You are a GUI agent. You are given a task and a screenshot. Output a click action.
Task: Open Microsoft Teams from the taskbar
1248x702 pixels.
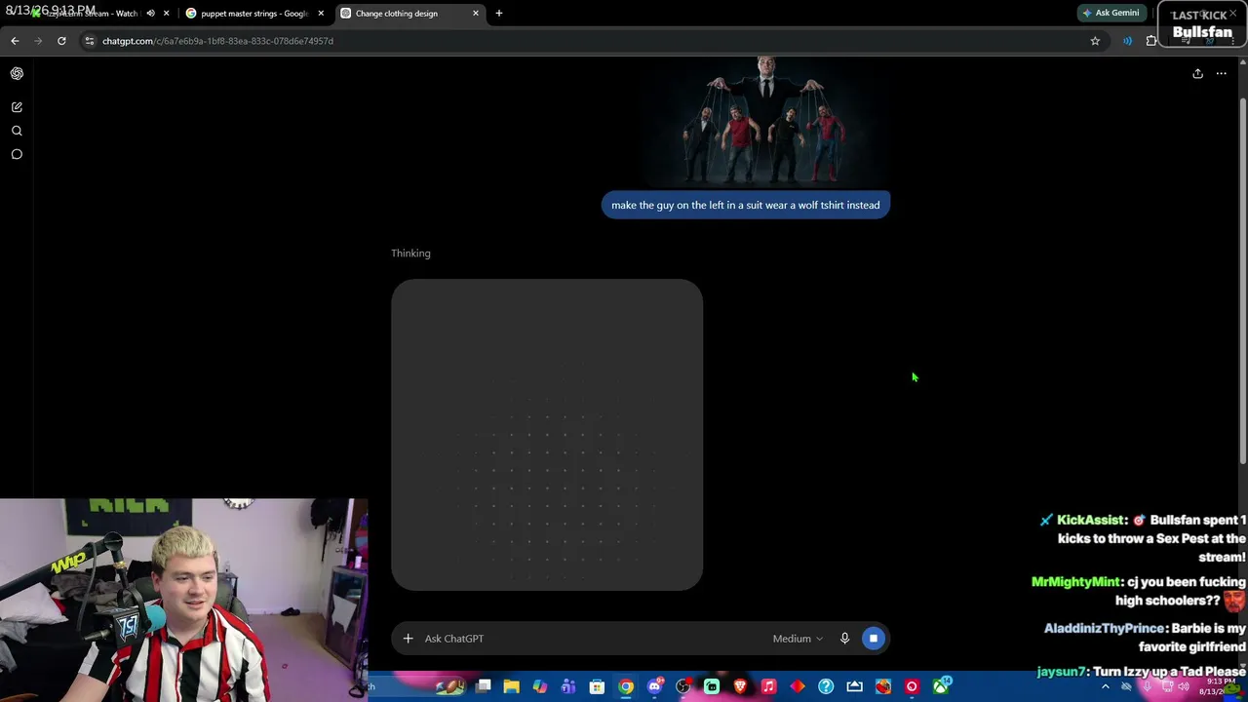(x=568, y=687)
